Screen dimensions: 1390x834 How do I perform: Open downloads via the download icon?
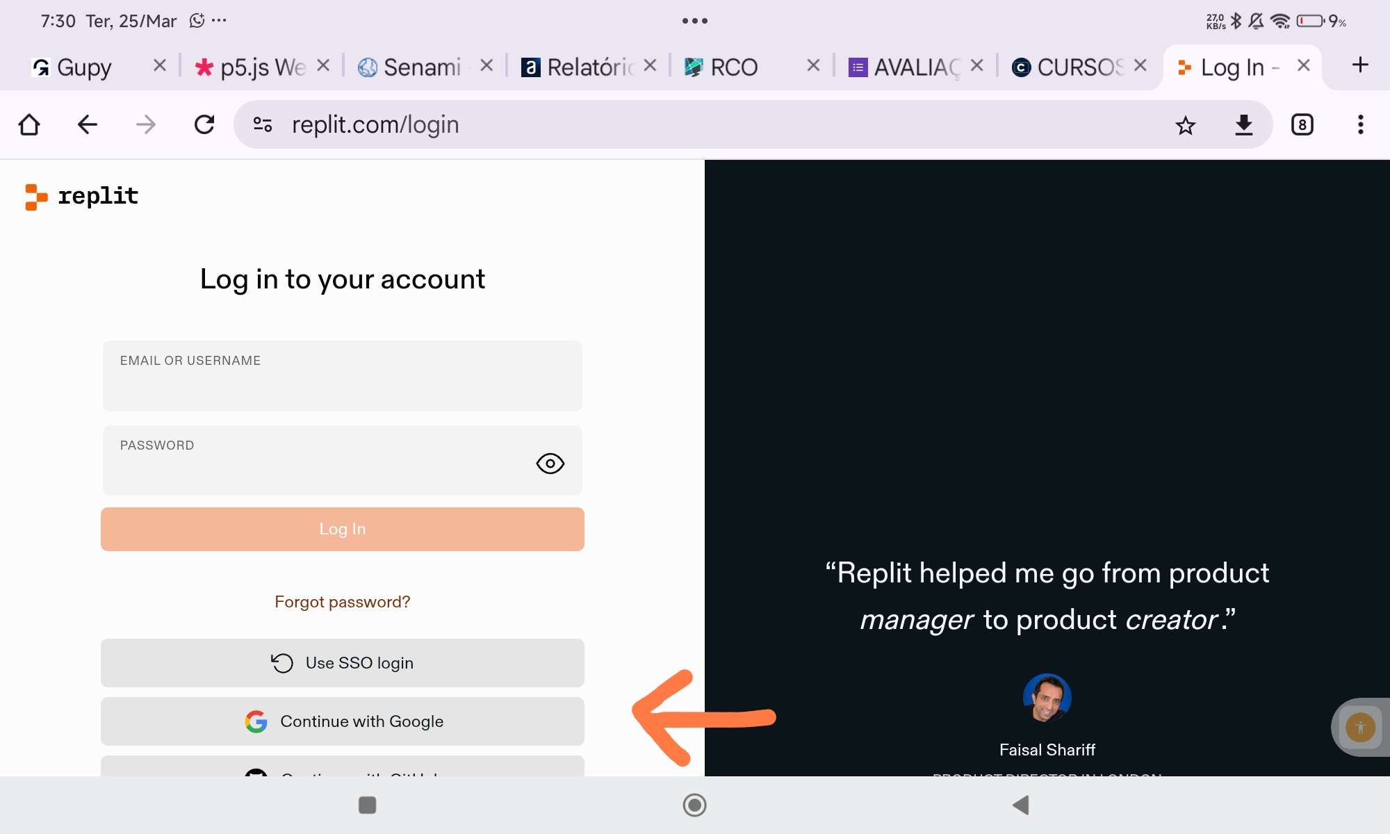coord(1243,125)
